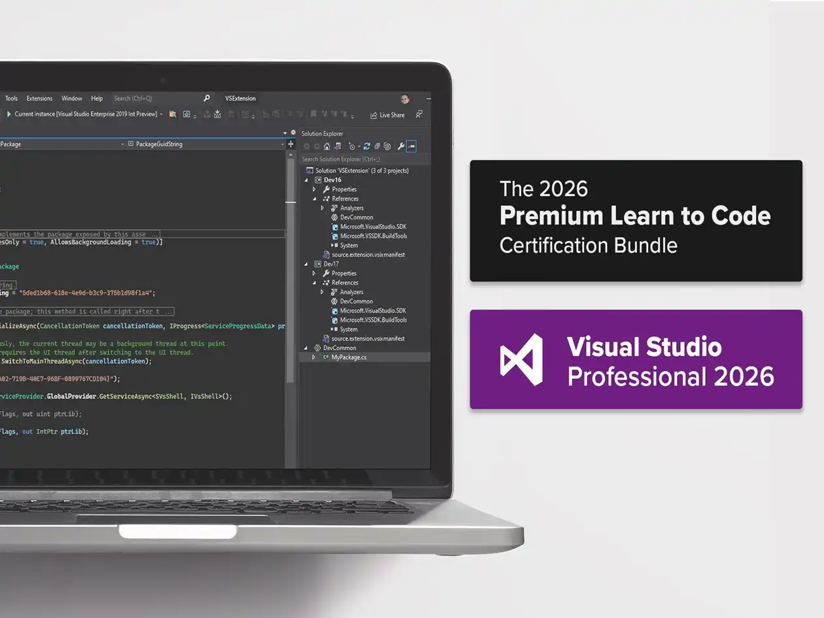
Task: Switch to the VSExtension tab
Action: (x=240, y=98)
